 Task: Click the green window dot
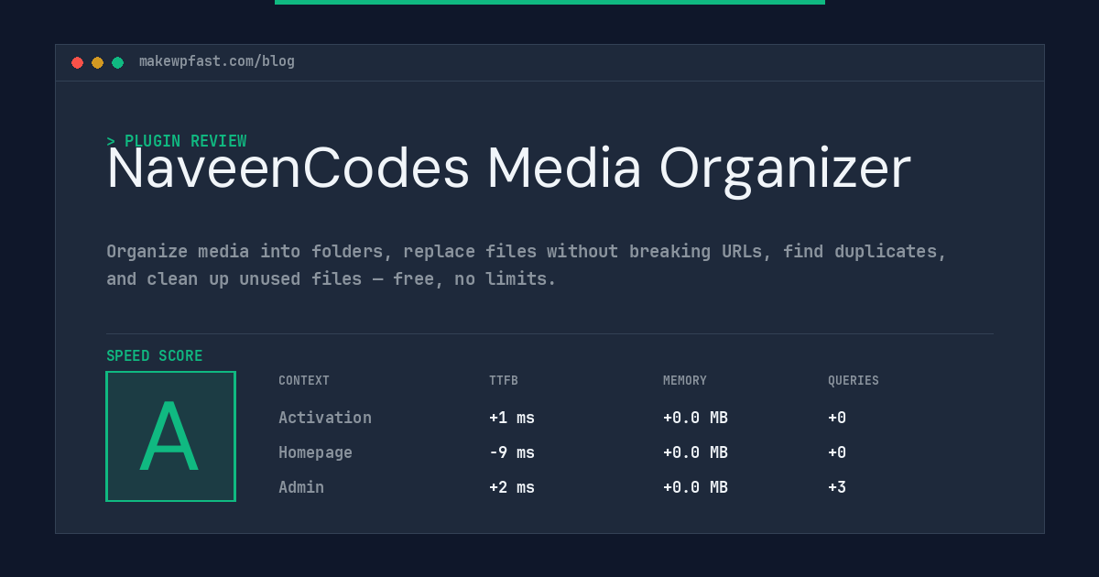pos(117,62)
